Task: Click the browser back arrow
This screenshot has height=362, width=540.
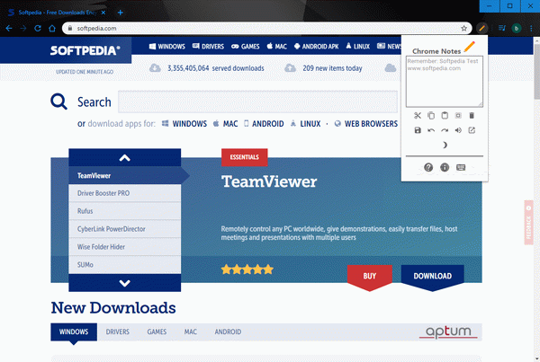Action: [9, 28]
